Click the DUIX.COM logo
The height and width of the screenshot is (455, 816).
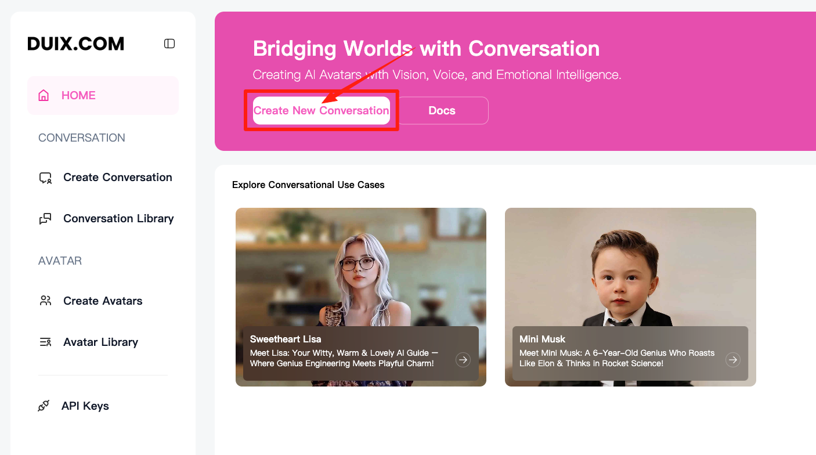pos(76,44)
